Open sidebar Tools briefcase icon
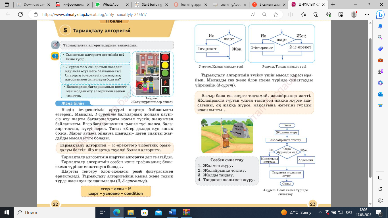388x218 pixels. tap(380, 60)
